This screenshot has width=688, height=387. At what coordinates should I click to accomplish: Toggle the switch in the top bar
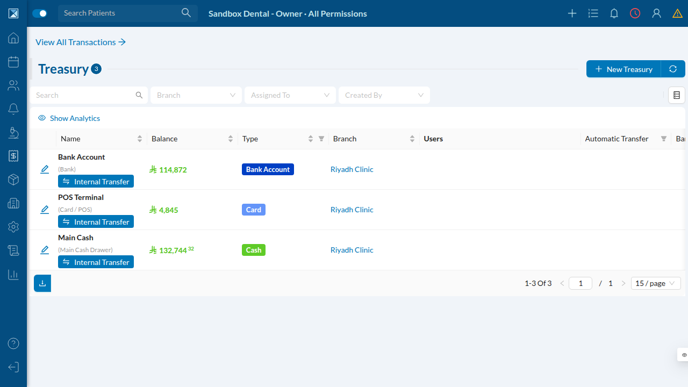click(40, 13)
